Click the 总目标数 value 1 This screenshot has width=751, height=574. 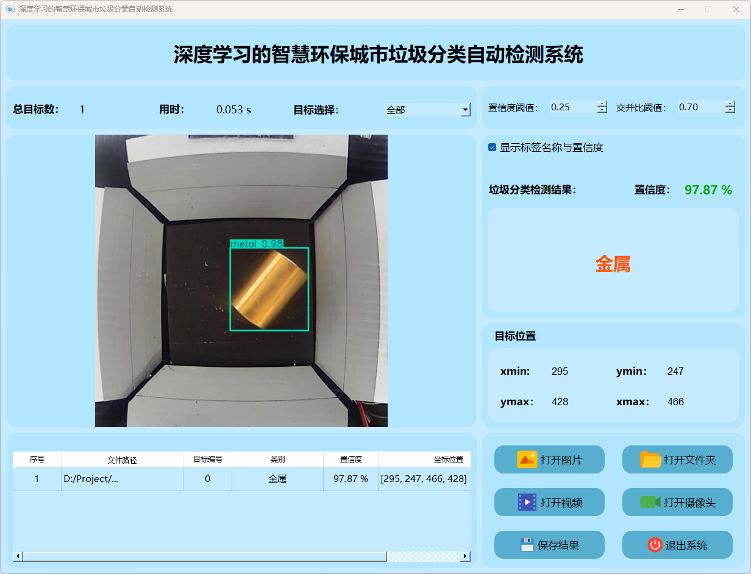pos(82,110)
